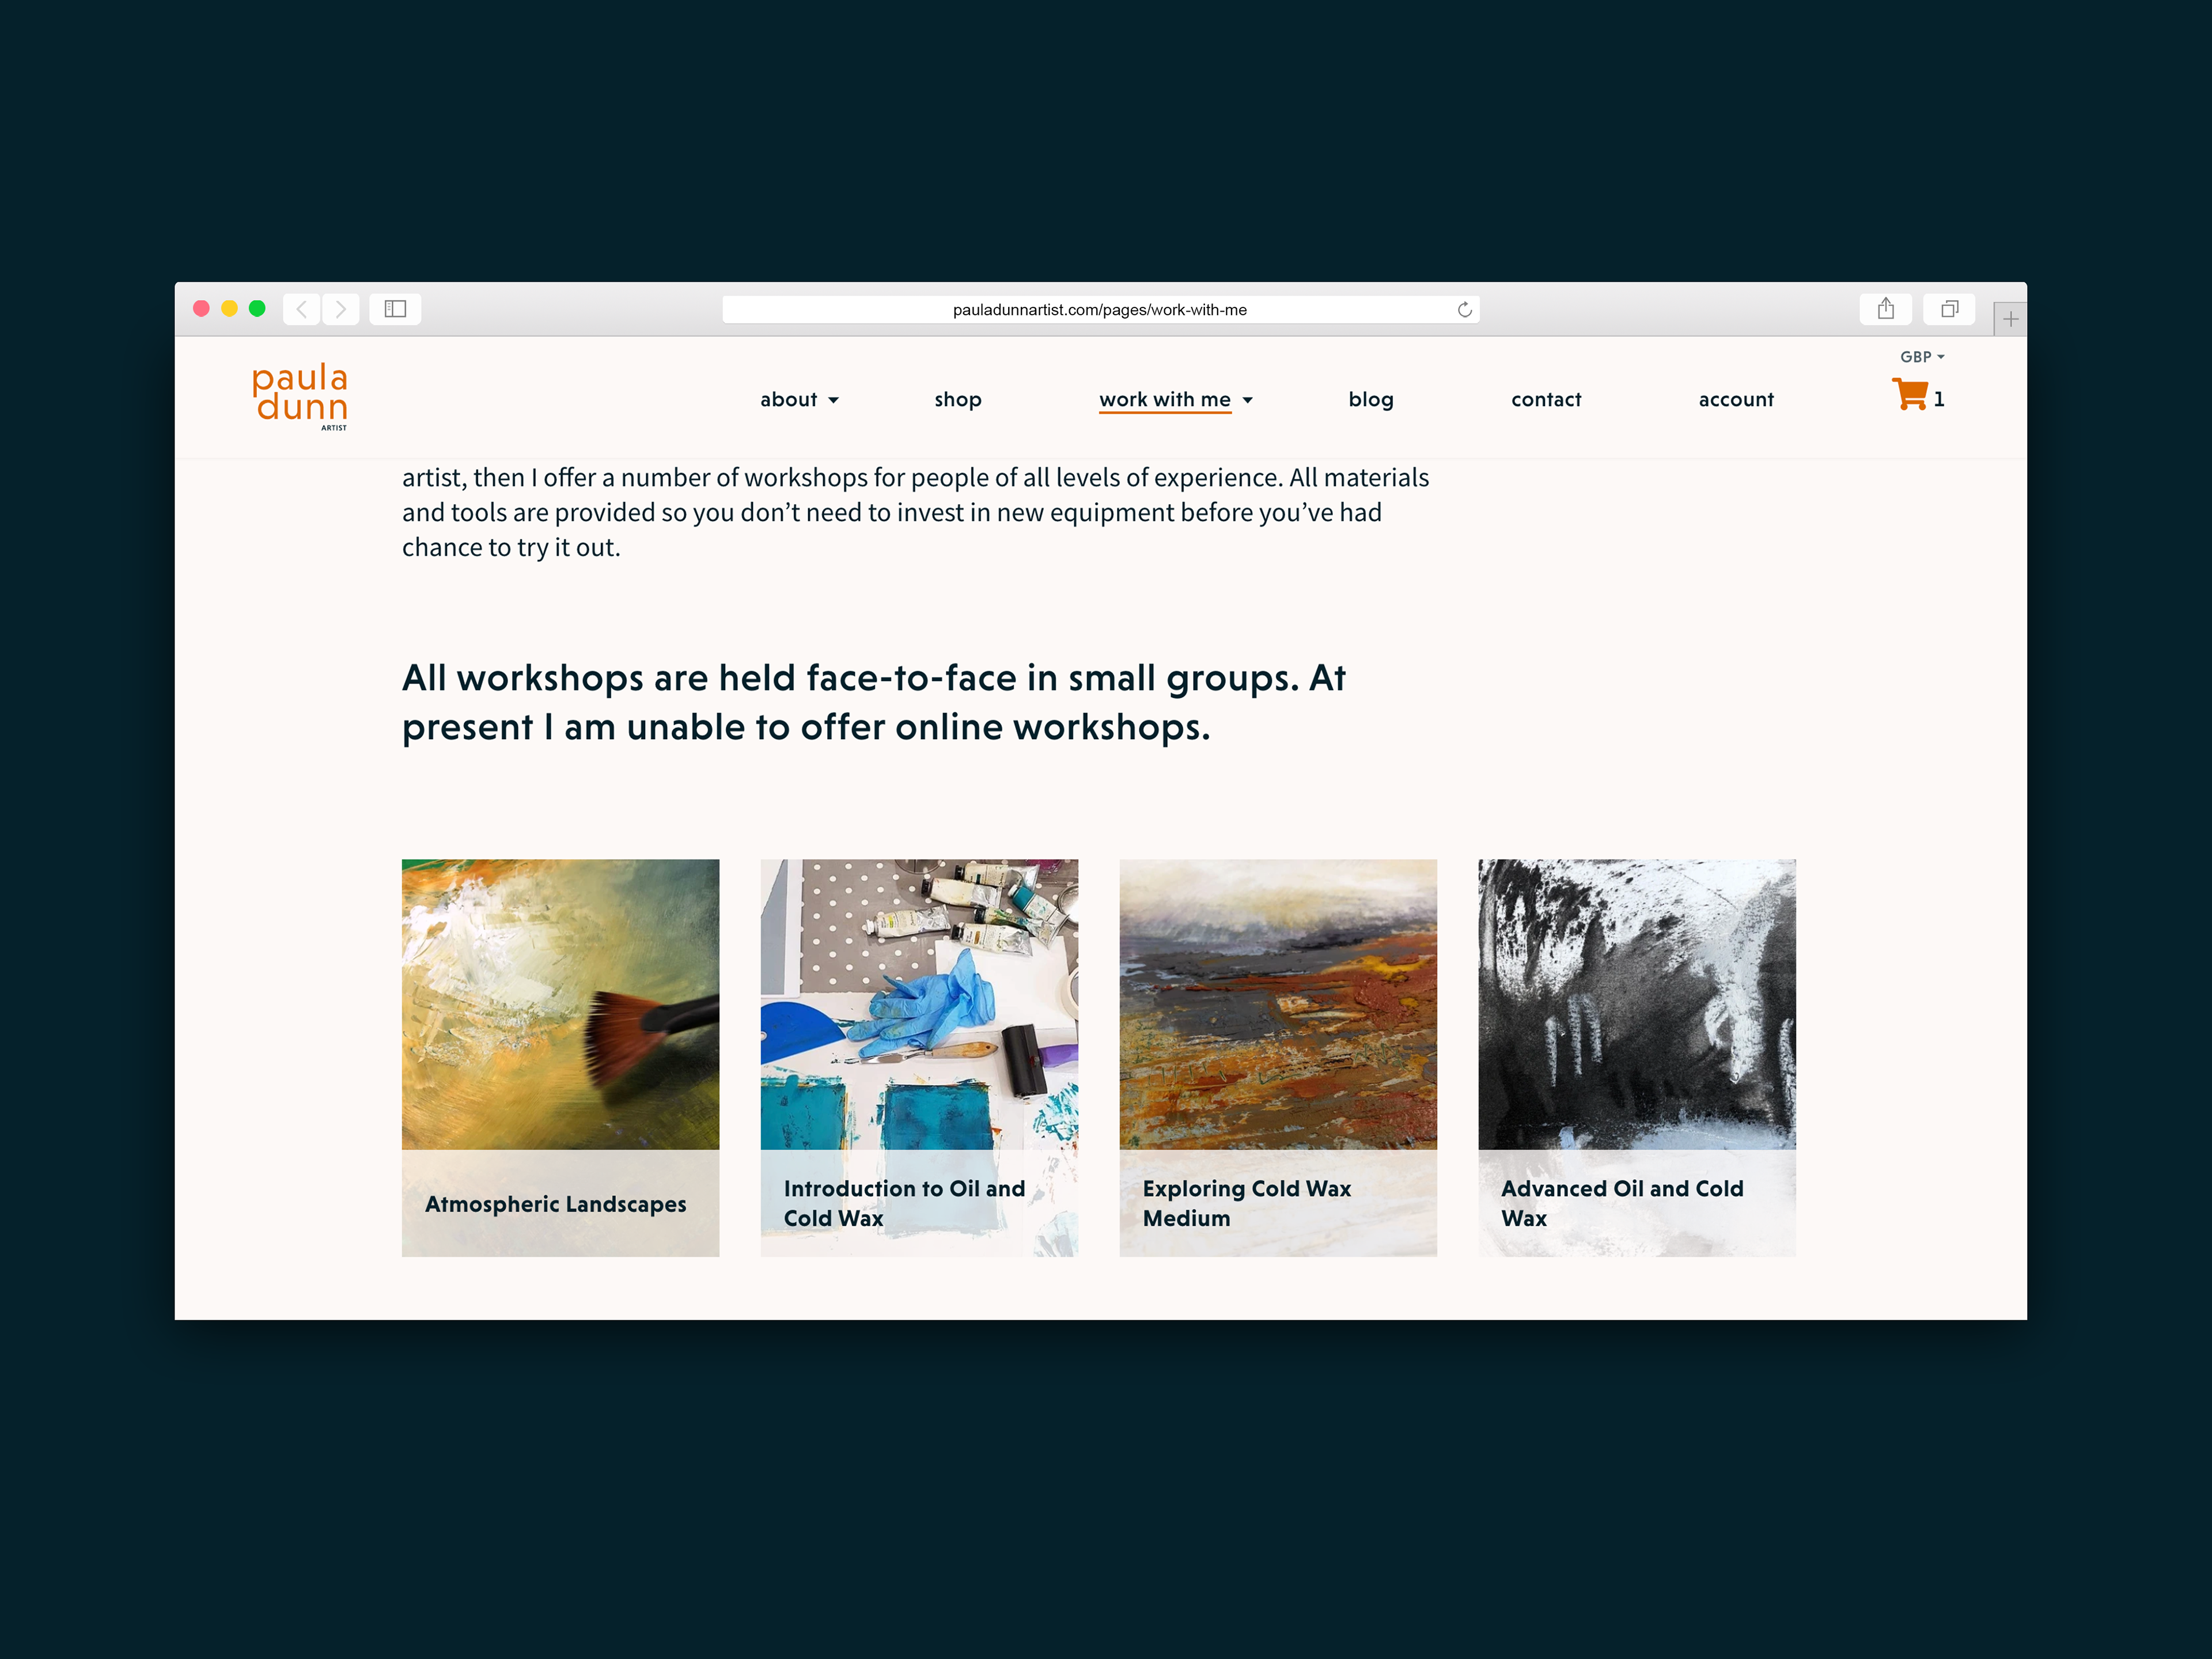Viewport: 2212px width, 1659px height.
Task: Expand the about menu dropdown
Action: point(799,400)
